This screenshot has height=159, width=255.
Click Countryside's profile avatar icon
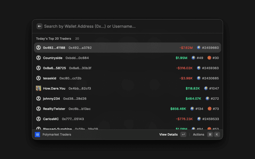(x=39, y=58)
